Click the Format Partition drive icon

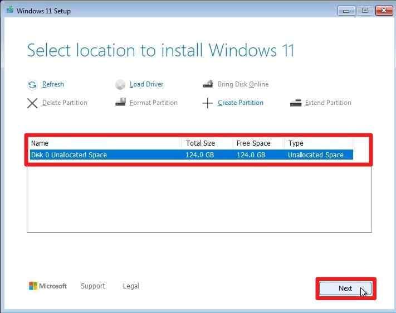[x=120, y=102]
